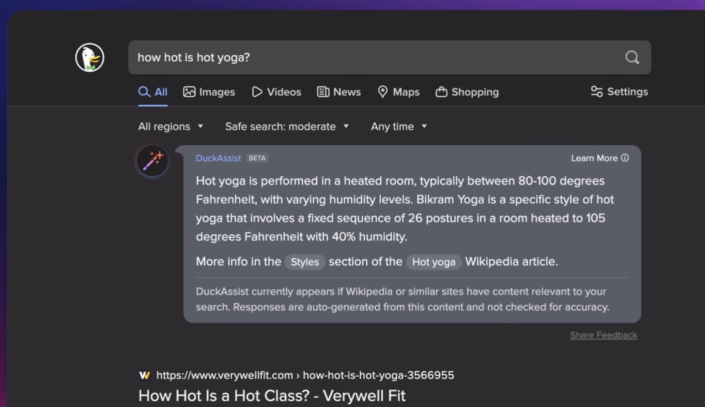The image size is (705, 407).
Task: Open the News tab
Action: 339,92
